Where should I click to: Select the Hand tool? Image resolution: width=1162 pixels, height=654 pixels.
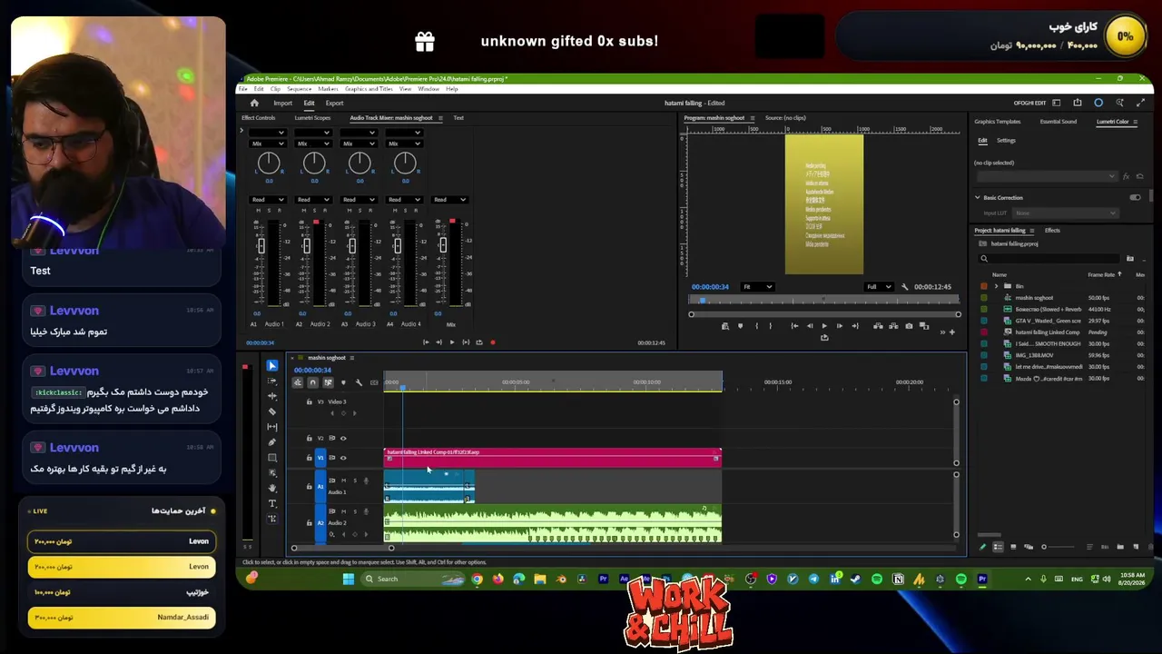point(271,488)
